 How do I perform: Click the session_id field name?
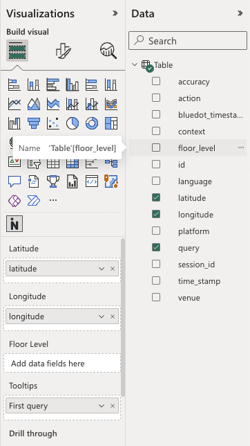196,265
